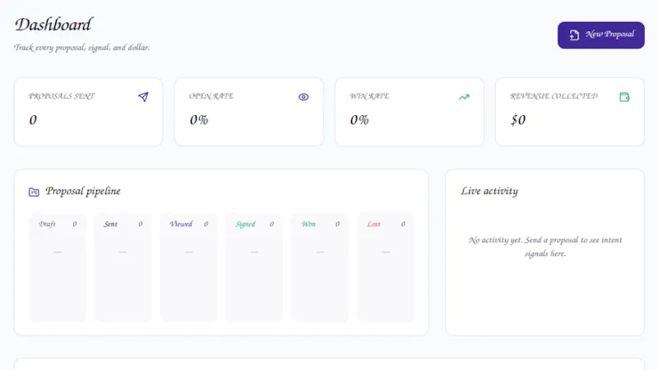Click the Dashboard page title
This screenshot has width=658, height=370.
[53, 25]
